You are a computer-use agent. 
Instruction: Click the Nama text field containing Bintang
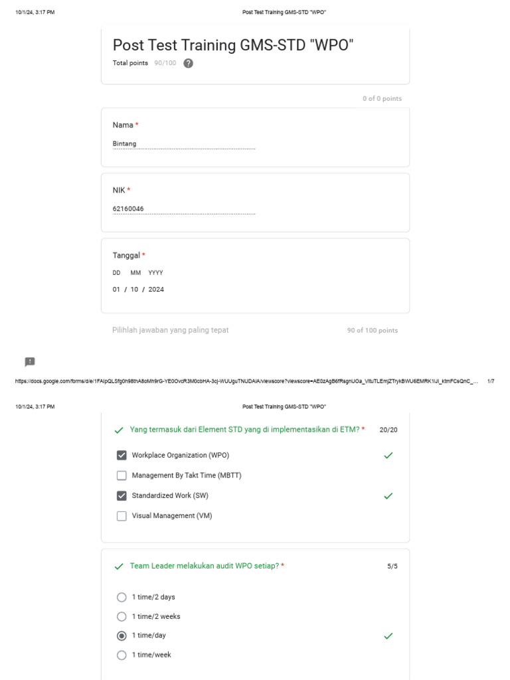[184, 144]
